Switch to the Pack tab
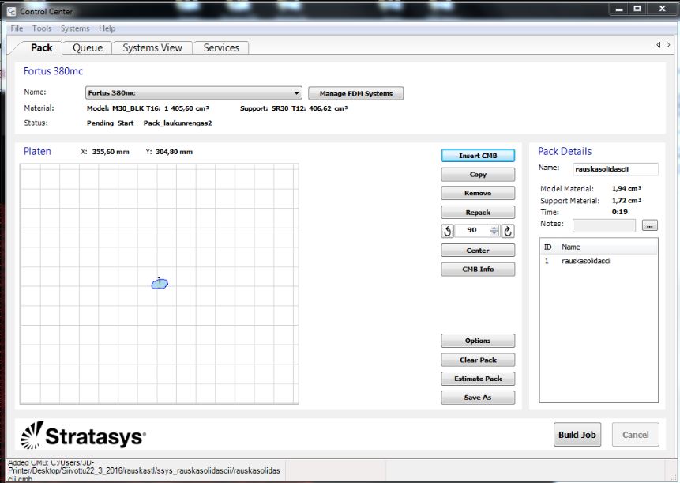The width and height of the screenshot is (680, 483). (x=42, y=47)
